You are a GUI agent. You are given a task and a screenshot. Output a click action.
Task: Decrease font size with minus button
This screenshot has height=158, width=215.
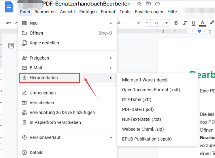(147, 23)
